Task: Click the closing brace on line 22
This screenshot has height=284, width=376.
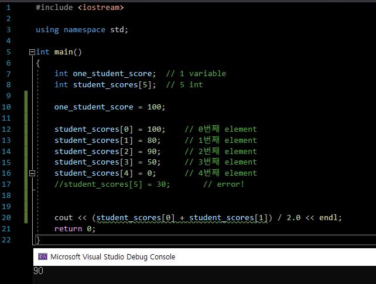Action: 38,240
